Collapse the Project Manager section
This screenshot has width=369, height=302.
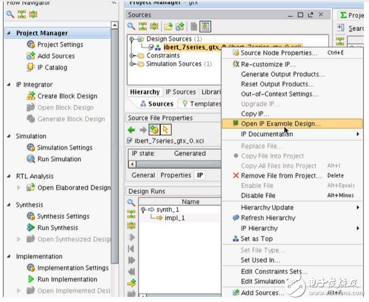click(9, 34)
